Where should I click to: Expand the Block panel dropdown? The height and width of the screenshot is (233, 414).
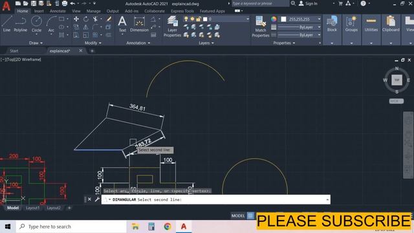coord(332,43)
